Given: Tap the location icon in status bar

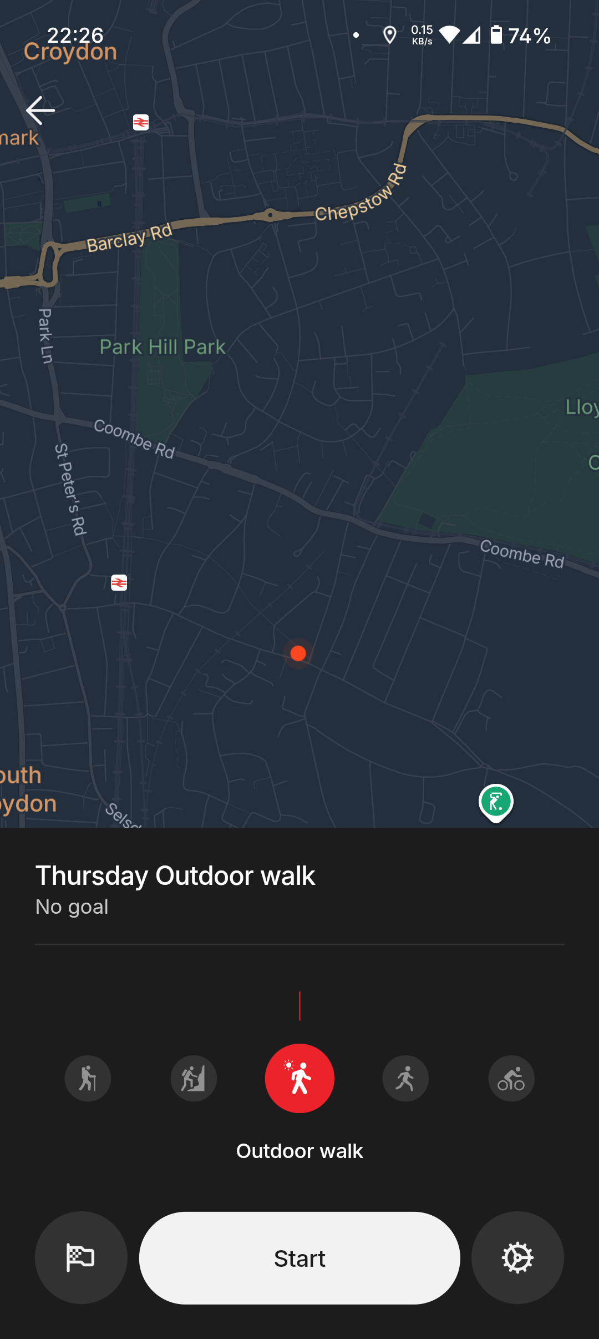Looking at the screenshot, I should (x=390, y=36).
